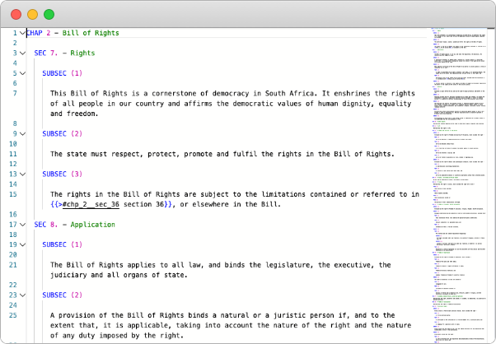The height and width of the screenshot is (344, 496).
Task: Click 'SUBSEC (2)' on line 23
Action: 63,295
